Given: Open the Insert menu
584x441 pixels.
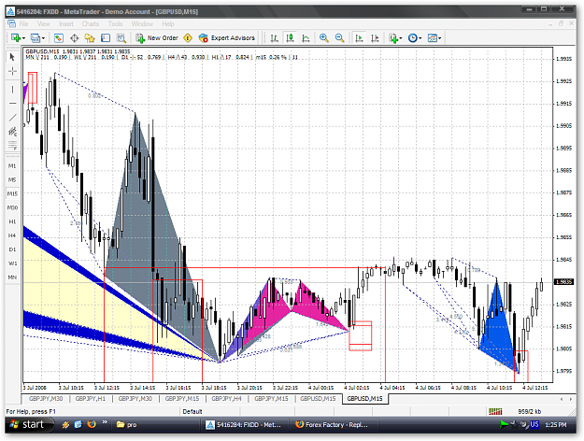Looking at the screenshot, I should click(66, 24).
